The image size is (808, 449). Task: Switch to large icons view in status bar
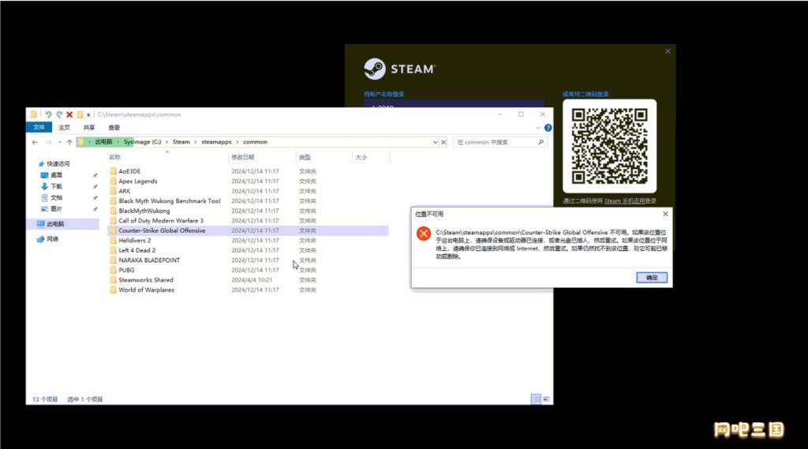coord(546,399)
